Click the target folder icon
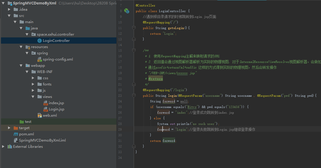The image size is (321, 168). [x=16, y=128]
